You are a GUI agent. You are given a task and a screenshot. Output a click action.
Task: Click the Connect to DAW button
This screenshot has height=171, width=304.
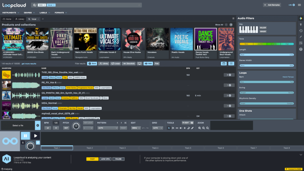click(x=293, y=169)
